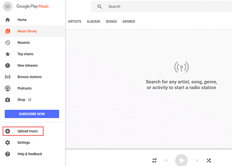232x166 pixels.
Task: Switch to the GENRES tab
Action: (129, 21)
